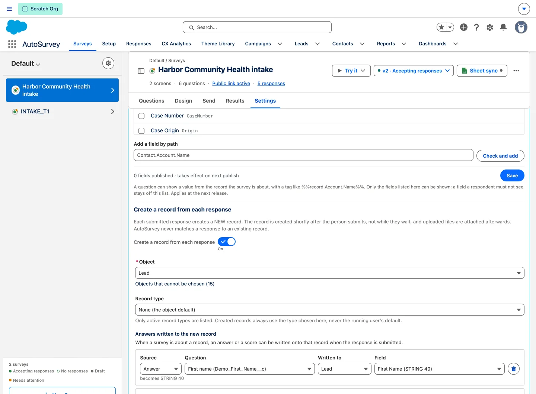Open the Object dropdown showing Lead
The height and width of the screenshot is (394, 536).
(330, 273)
